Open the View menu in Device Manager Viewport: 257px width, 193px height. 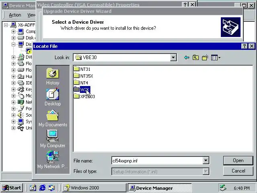click(31, 15)
